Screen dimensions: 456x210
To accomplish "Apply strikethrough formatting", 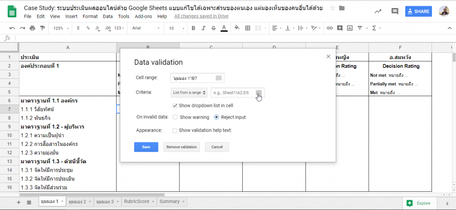I will [213, 28].
